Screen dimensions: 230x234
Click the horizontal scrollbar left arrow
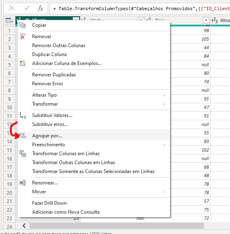(24, 225)
